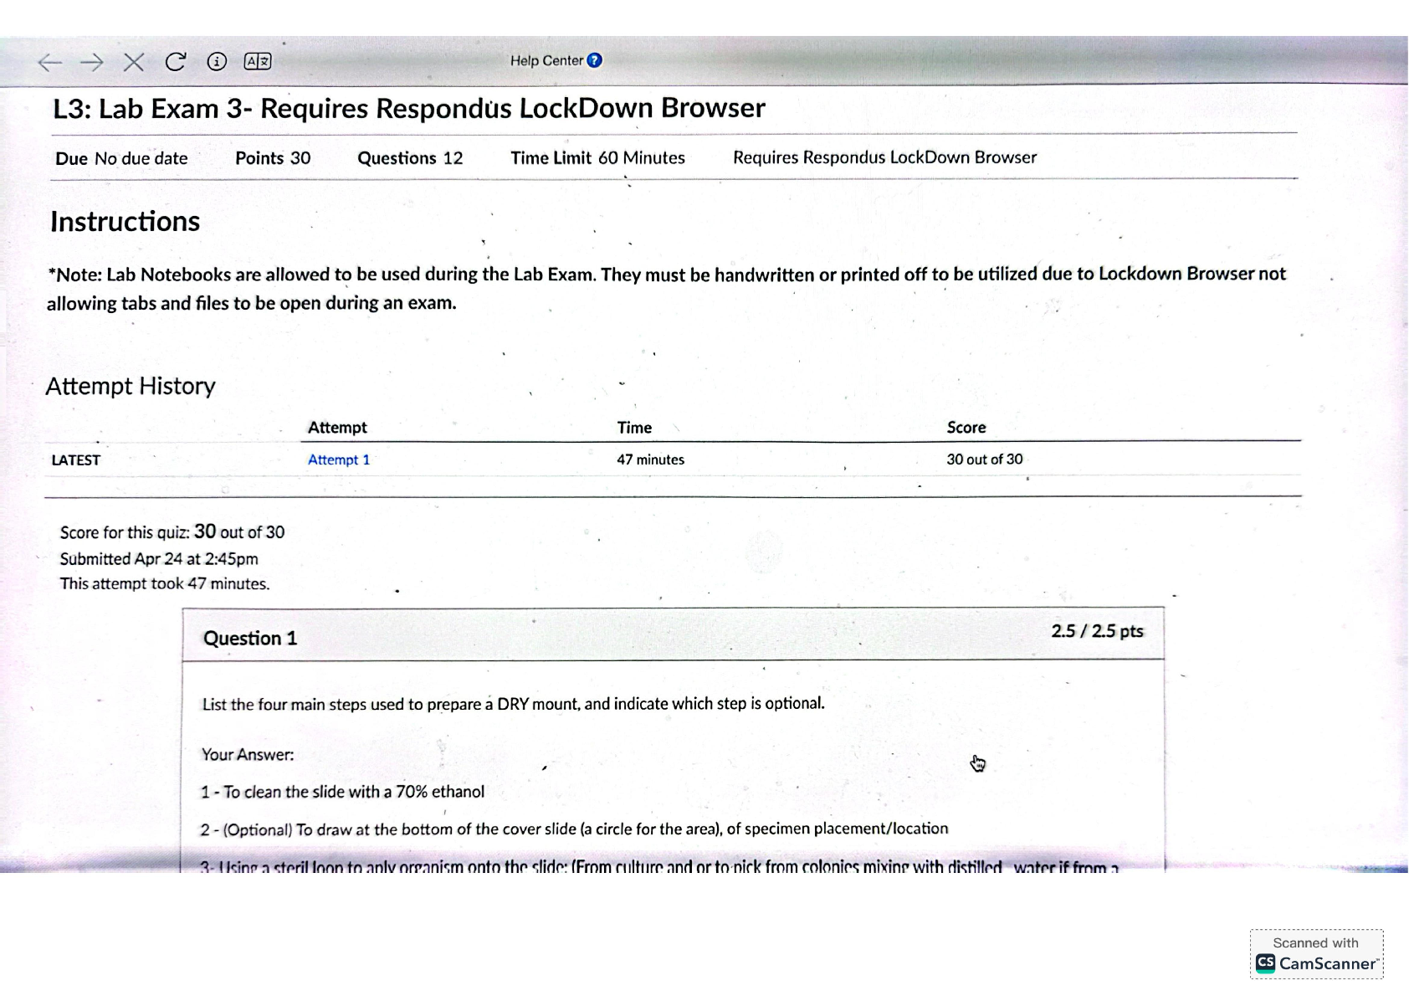Click the blue Help Center question mark
1409x996 pixels.
[x=595, y=60]
